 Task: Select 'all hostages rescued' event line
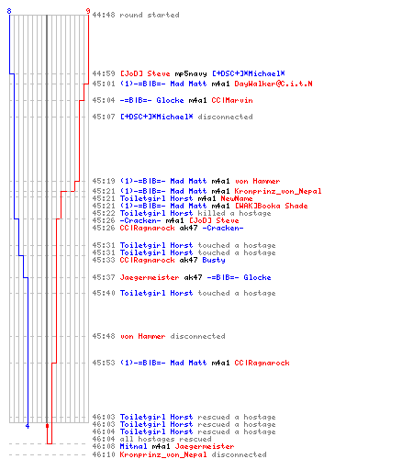click(x=151, y=439)
